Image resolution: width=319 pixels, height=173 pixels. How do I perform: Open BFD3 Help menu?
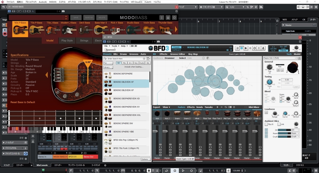tap(124, 46)
